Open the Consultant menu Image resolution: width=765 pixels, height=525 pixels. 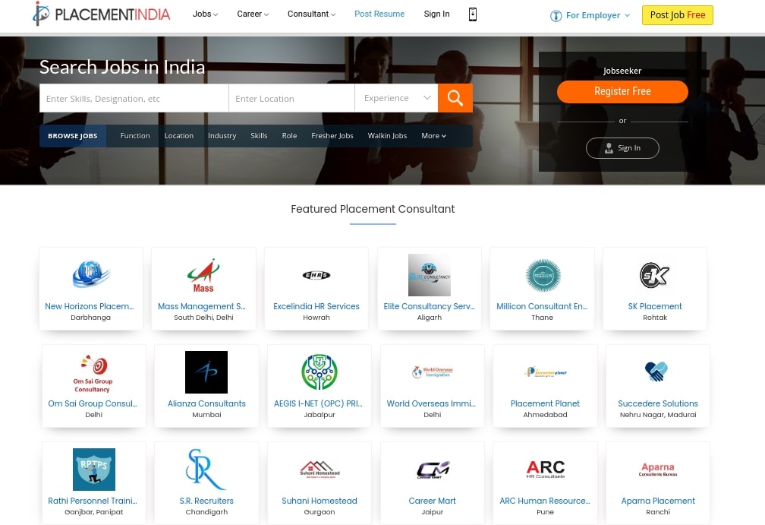point(310,14)
